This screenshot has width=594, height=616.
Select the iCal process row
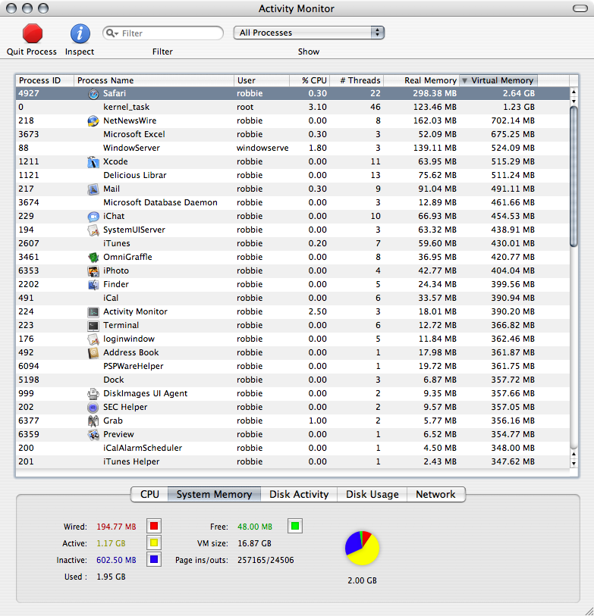click(293, 299)
